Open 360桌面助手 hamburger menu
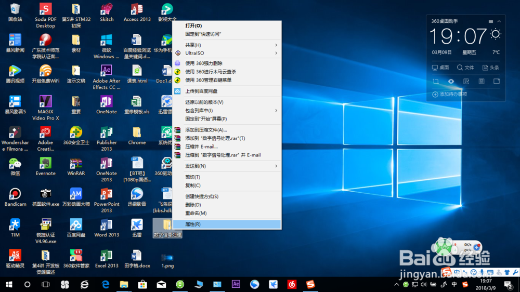 (x=491, y=21)
